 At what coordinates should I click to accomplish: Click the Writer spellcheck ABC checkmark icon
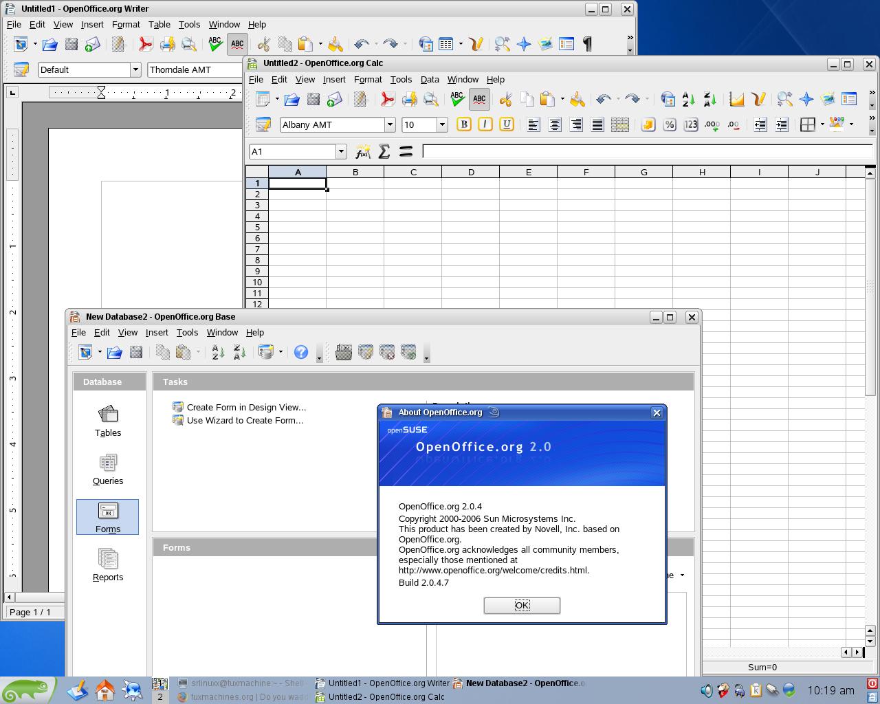[x=215, y=44]
